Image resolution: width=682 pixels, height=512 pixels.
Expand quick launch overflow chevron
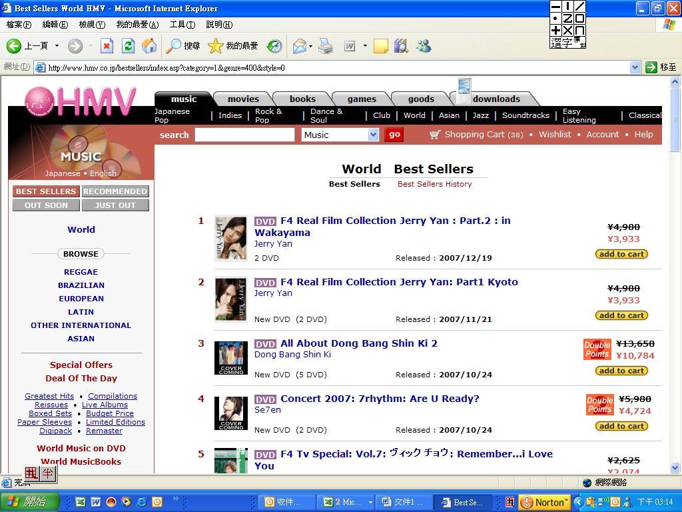click(x=176, y=499)
